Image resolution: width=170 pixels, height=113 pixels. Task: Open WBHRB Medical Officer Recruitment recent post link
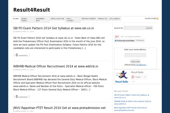tap(133, 103)
